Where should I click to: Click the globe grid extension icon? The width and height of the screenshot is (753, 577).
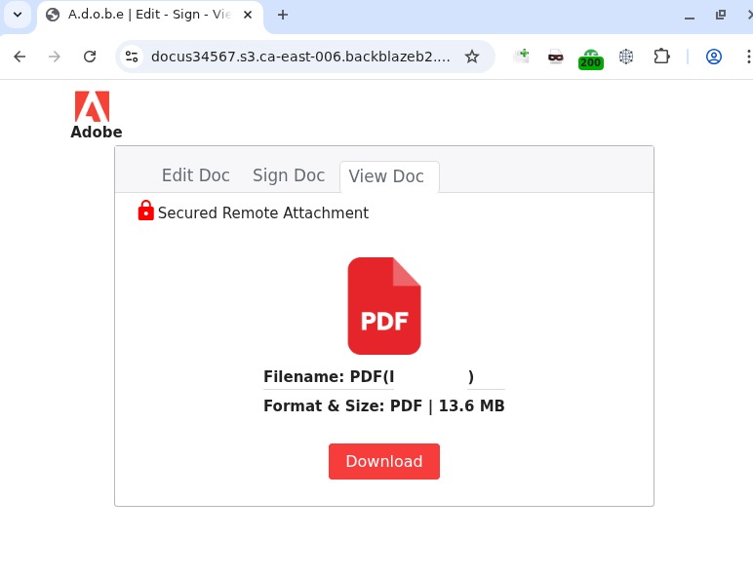click(626, 57)
